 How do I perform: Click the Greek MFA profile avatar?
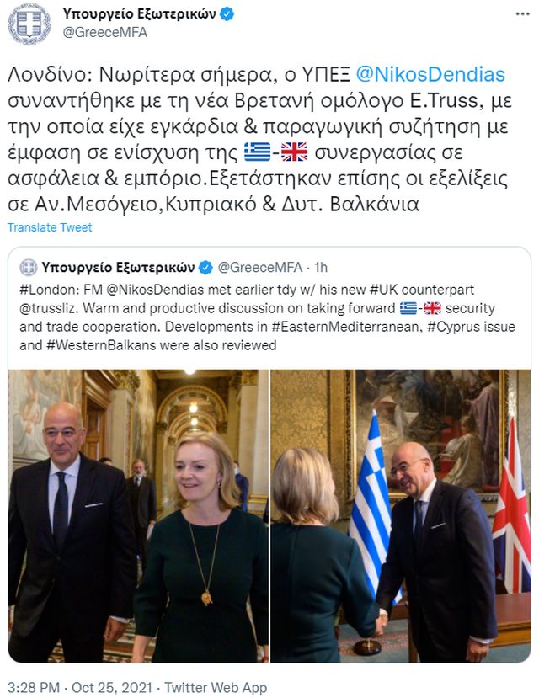(29, 24)
